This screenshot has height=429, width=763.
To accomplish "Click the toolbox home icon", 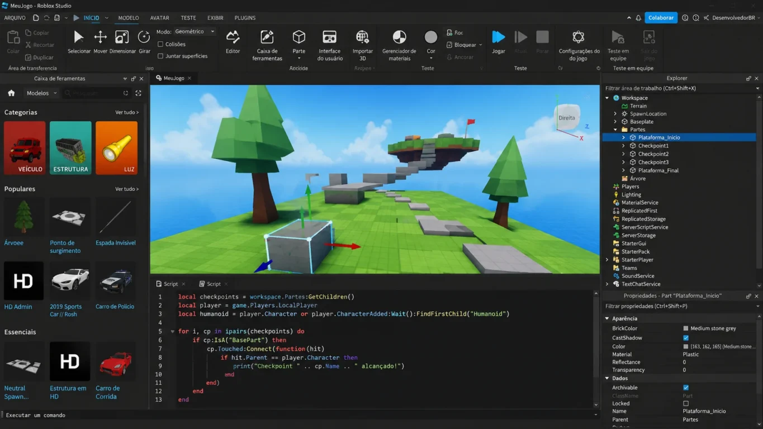I will pyautogui.click(x=11, y=93).
